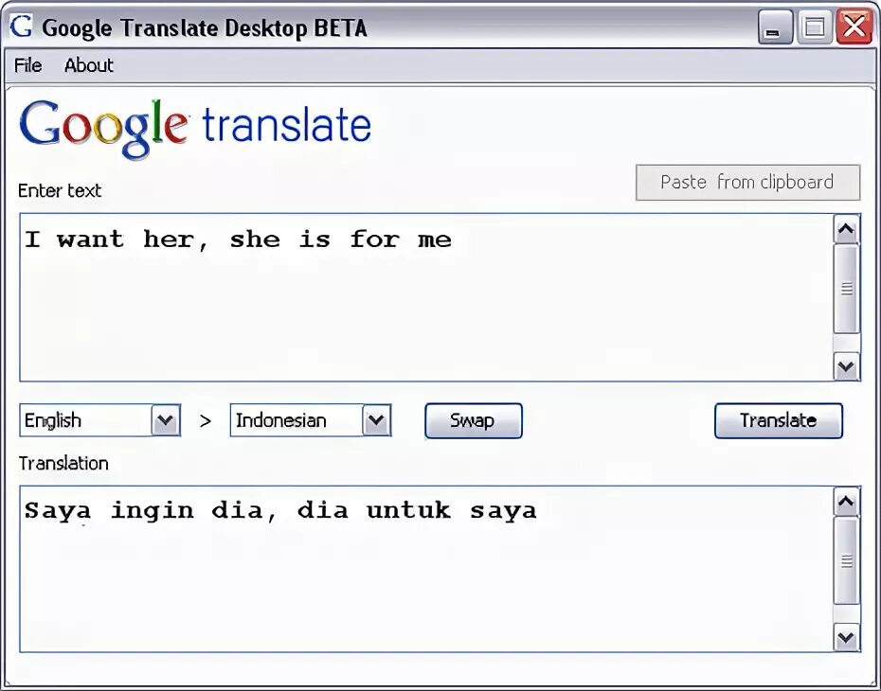Click the Google translate logo
Viewport: 881px width, 691px height.
tap(195, 128)
